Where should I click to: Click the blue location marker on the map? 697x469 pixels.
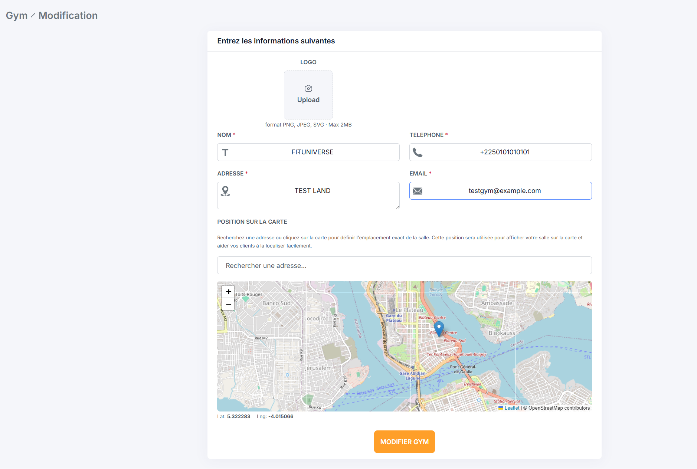point(439,329)
